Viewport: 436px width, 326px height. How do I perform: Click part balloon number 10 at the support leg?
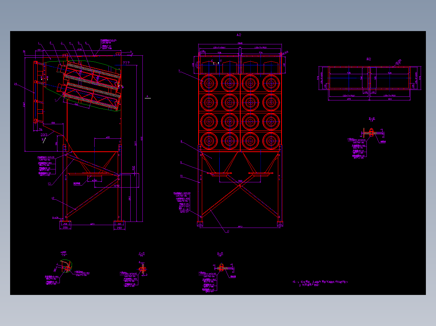[x=181, y=176]
